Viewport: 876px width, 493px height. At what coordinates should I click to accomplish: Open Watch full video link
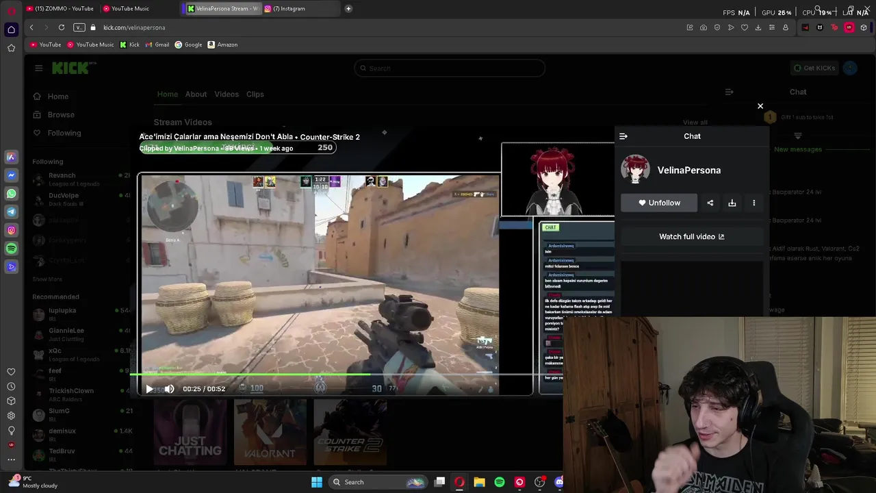pos(691,236)
